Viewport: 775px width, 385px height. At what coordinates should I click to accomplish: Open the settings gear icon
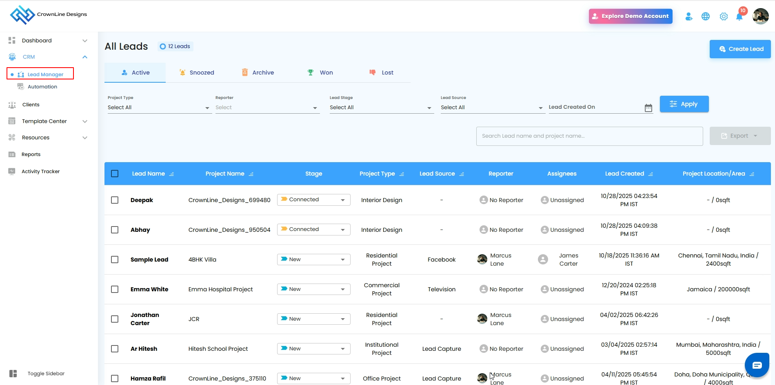pyautogui.click(x=724, y=17)
